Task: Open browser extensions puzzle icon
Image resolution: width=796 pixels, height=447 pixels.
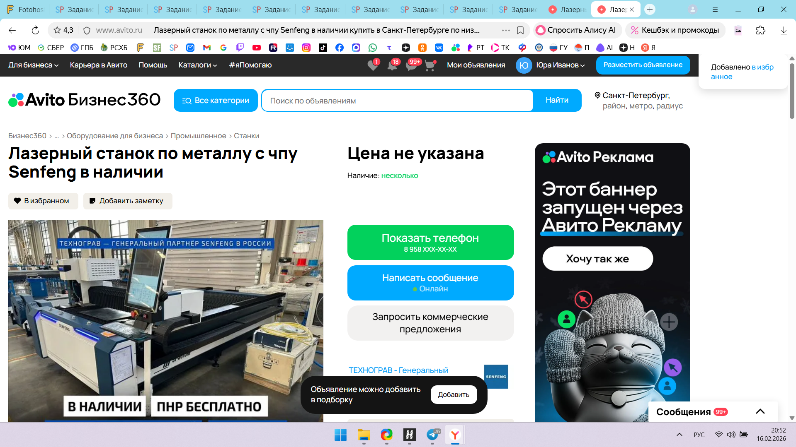Action: 760,30
